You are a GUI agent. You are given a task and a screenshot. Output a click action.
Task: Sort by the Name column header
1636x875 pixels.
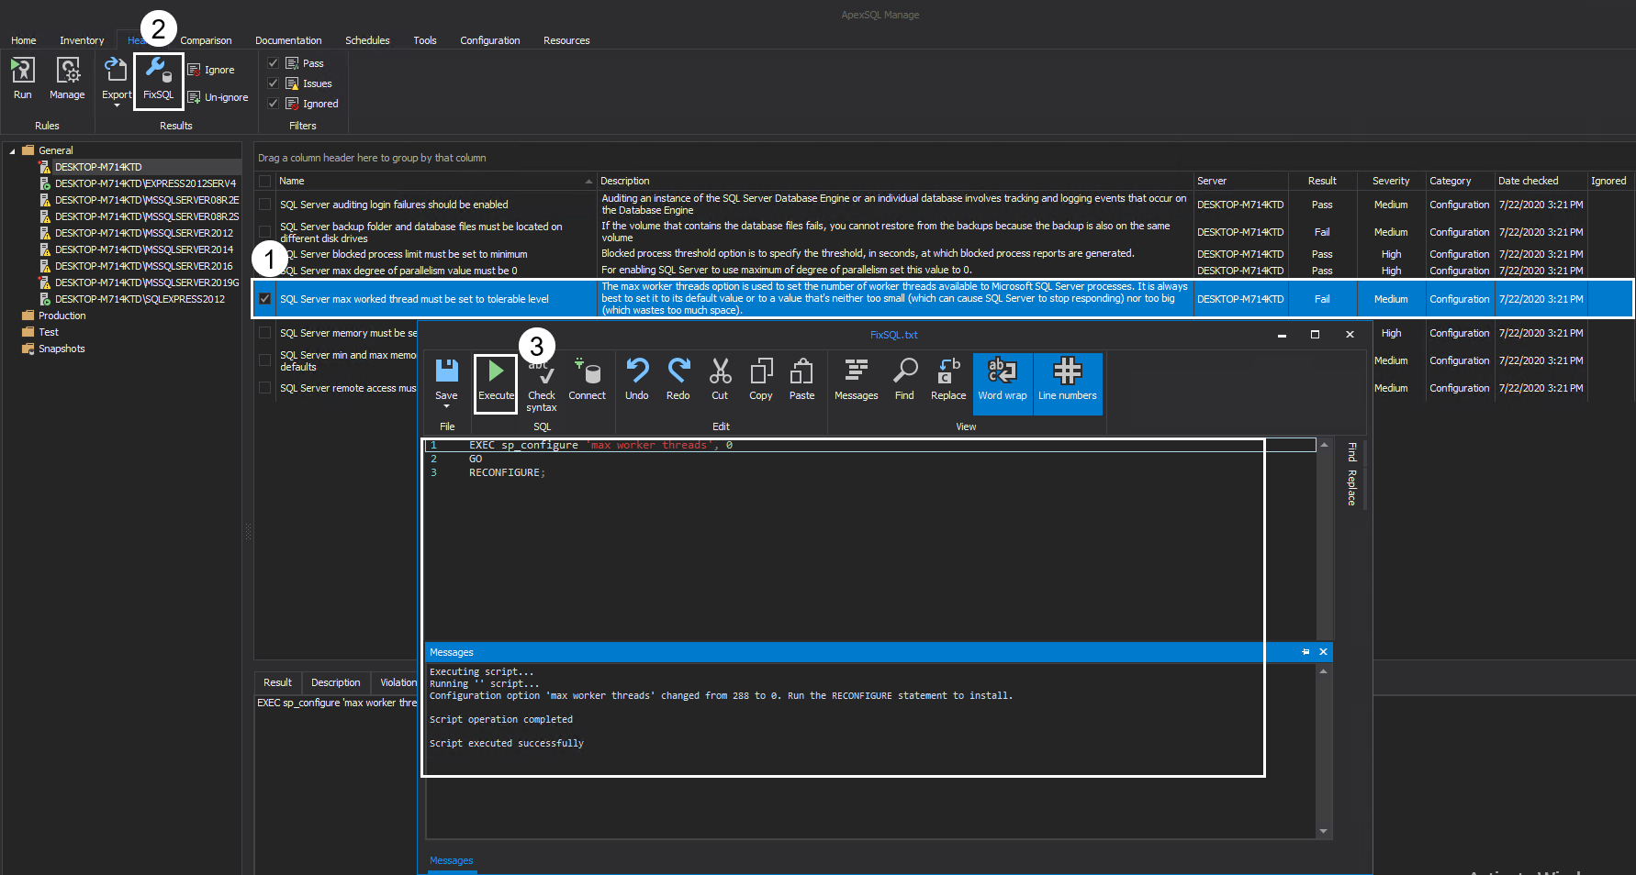click(435, 182)
